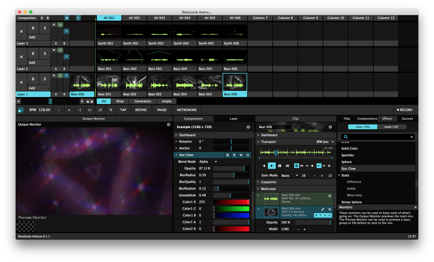Clear the effects search field
This screenshot has height=262, width=434.
412,137
